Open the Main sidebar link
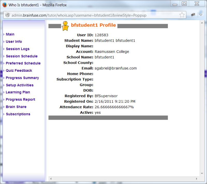Image resolution: width=207 pixels, height=184 pixels. (x=10, y=34)
